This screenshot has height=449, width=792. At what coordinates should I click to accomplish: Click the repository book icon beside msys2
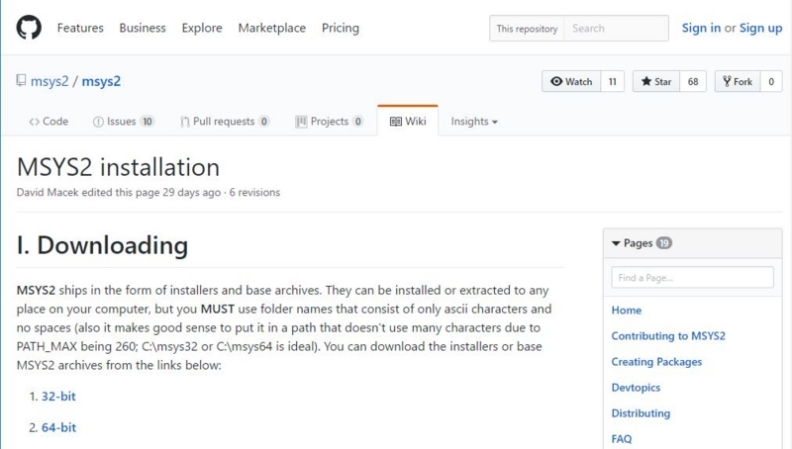point(21,81)
